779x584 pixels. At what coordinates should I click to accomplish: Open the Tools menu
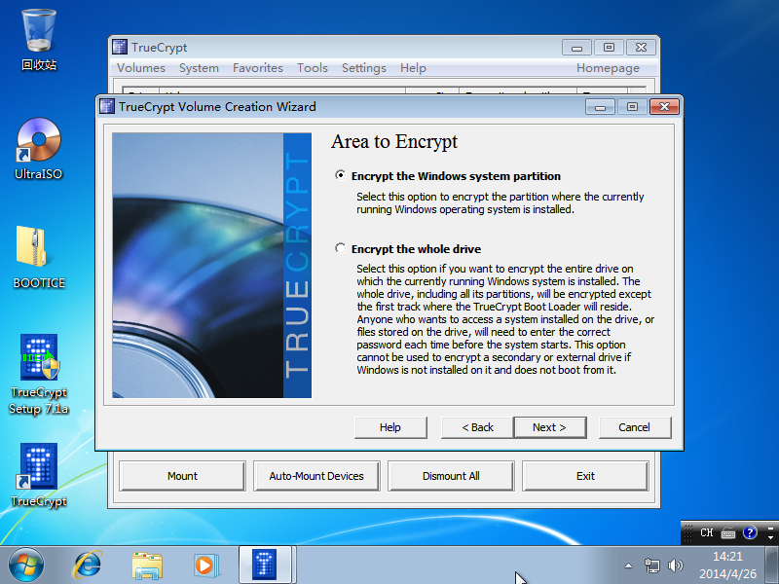tap(312, 68)
